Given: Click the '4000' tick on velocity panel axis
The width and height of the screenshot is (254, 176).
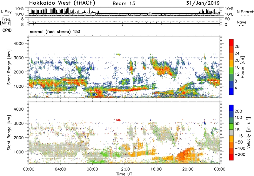Looking at the screenshot, I should (x=19, y=109).
